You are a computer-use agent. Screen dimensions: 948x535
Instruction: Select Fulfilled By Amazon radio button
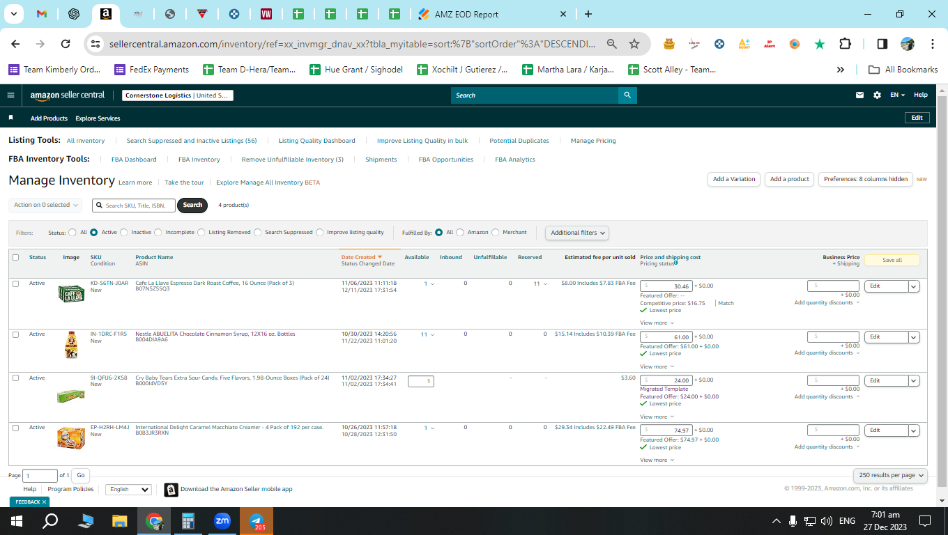[460, 232]
